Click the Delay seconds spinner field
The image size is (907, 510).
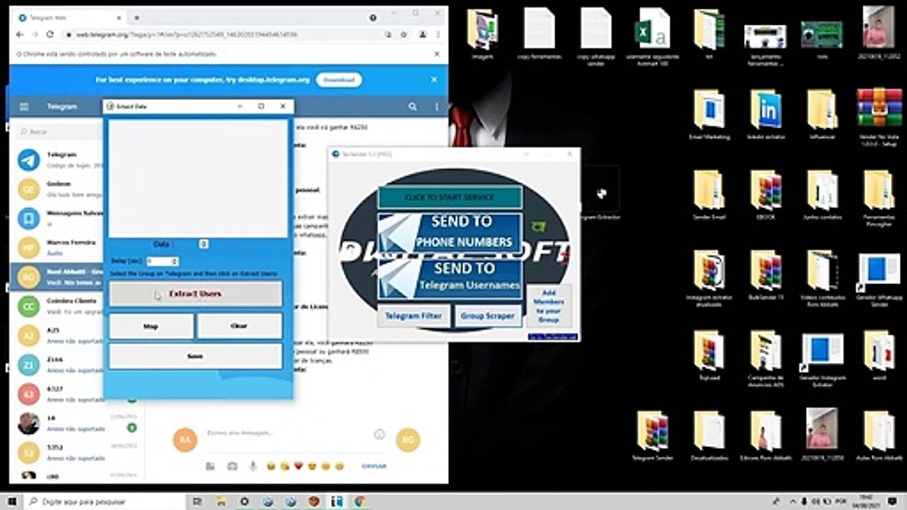coord(162,261)
